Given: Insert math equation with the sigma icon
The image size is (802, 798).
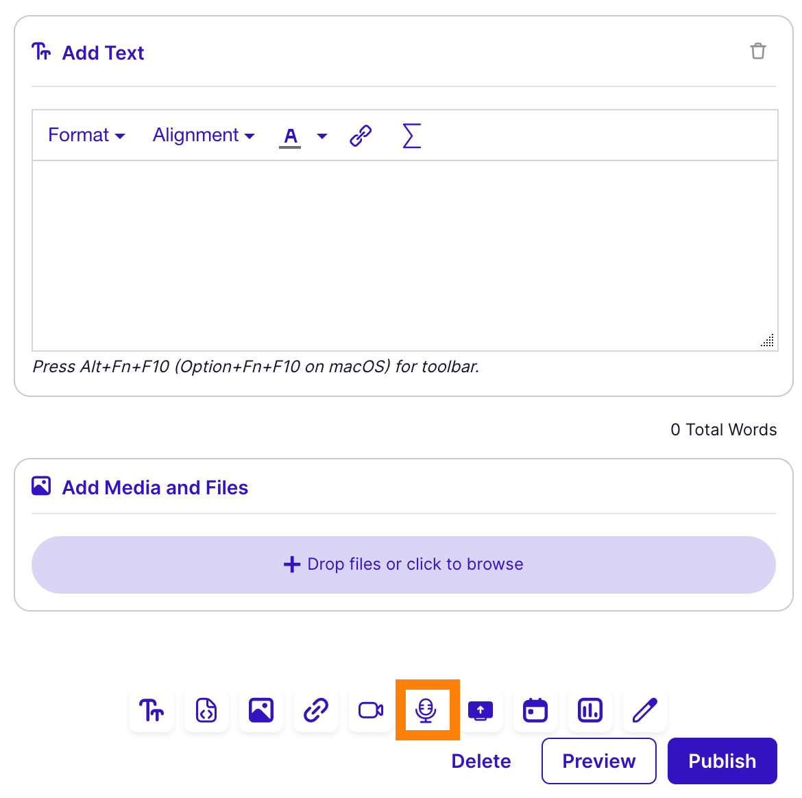Looking at the screenshot, I should [411, 136].
